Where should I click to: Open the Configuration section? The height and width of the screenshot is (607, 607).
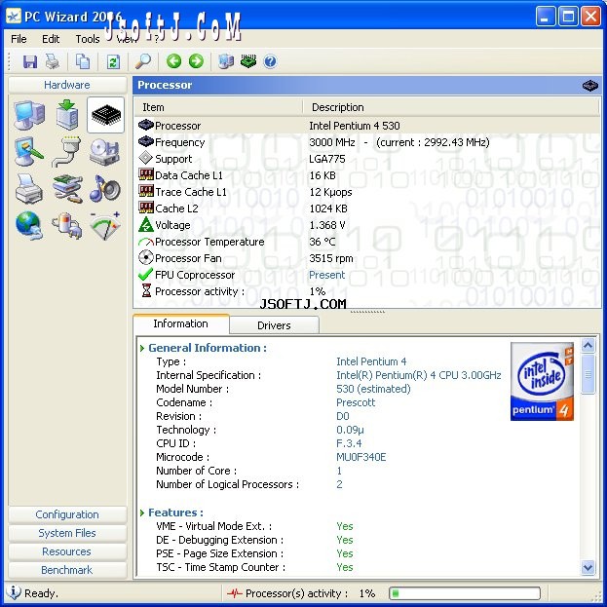tap(67, 514)
